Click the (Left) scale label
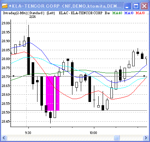This screenshot has height=142, width=150. click(x=51, y=13)
